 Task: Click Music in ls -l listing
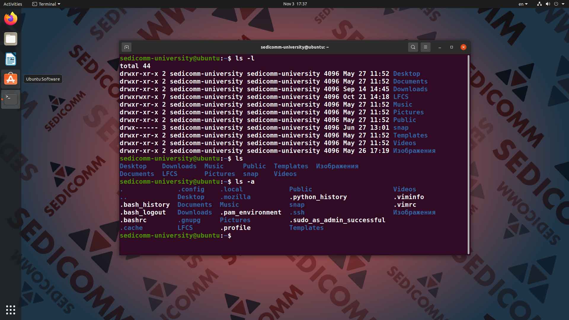pyautogui.click(x=403, y=105)
